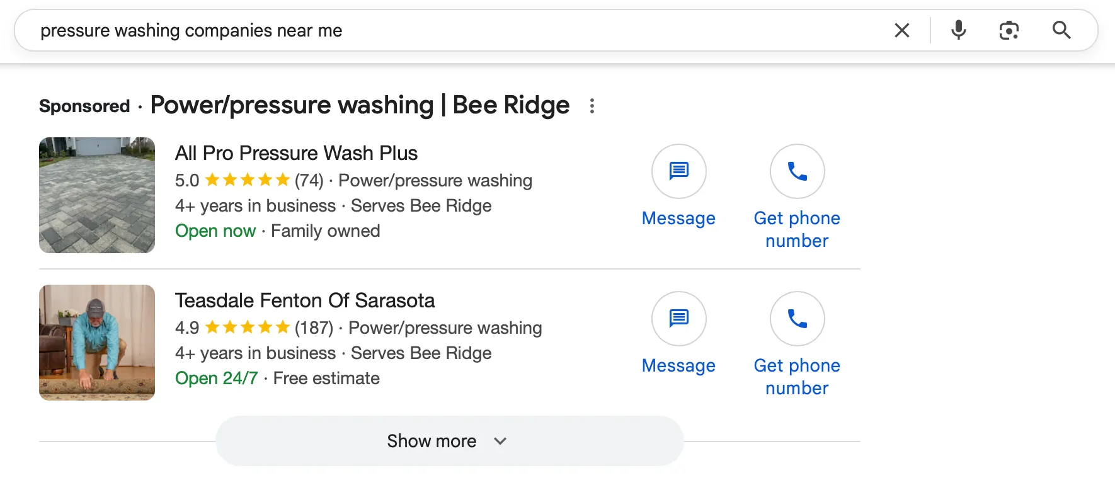Click Get phone number under Teasdale Fenton Of Sarasota
Viewport: 1115px width, 490px height.
pos(797,376)
